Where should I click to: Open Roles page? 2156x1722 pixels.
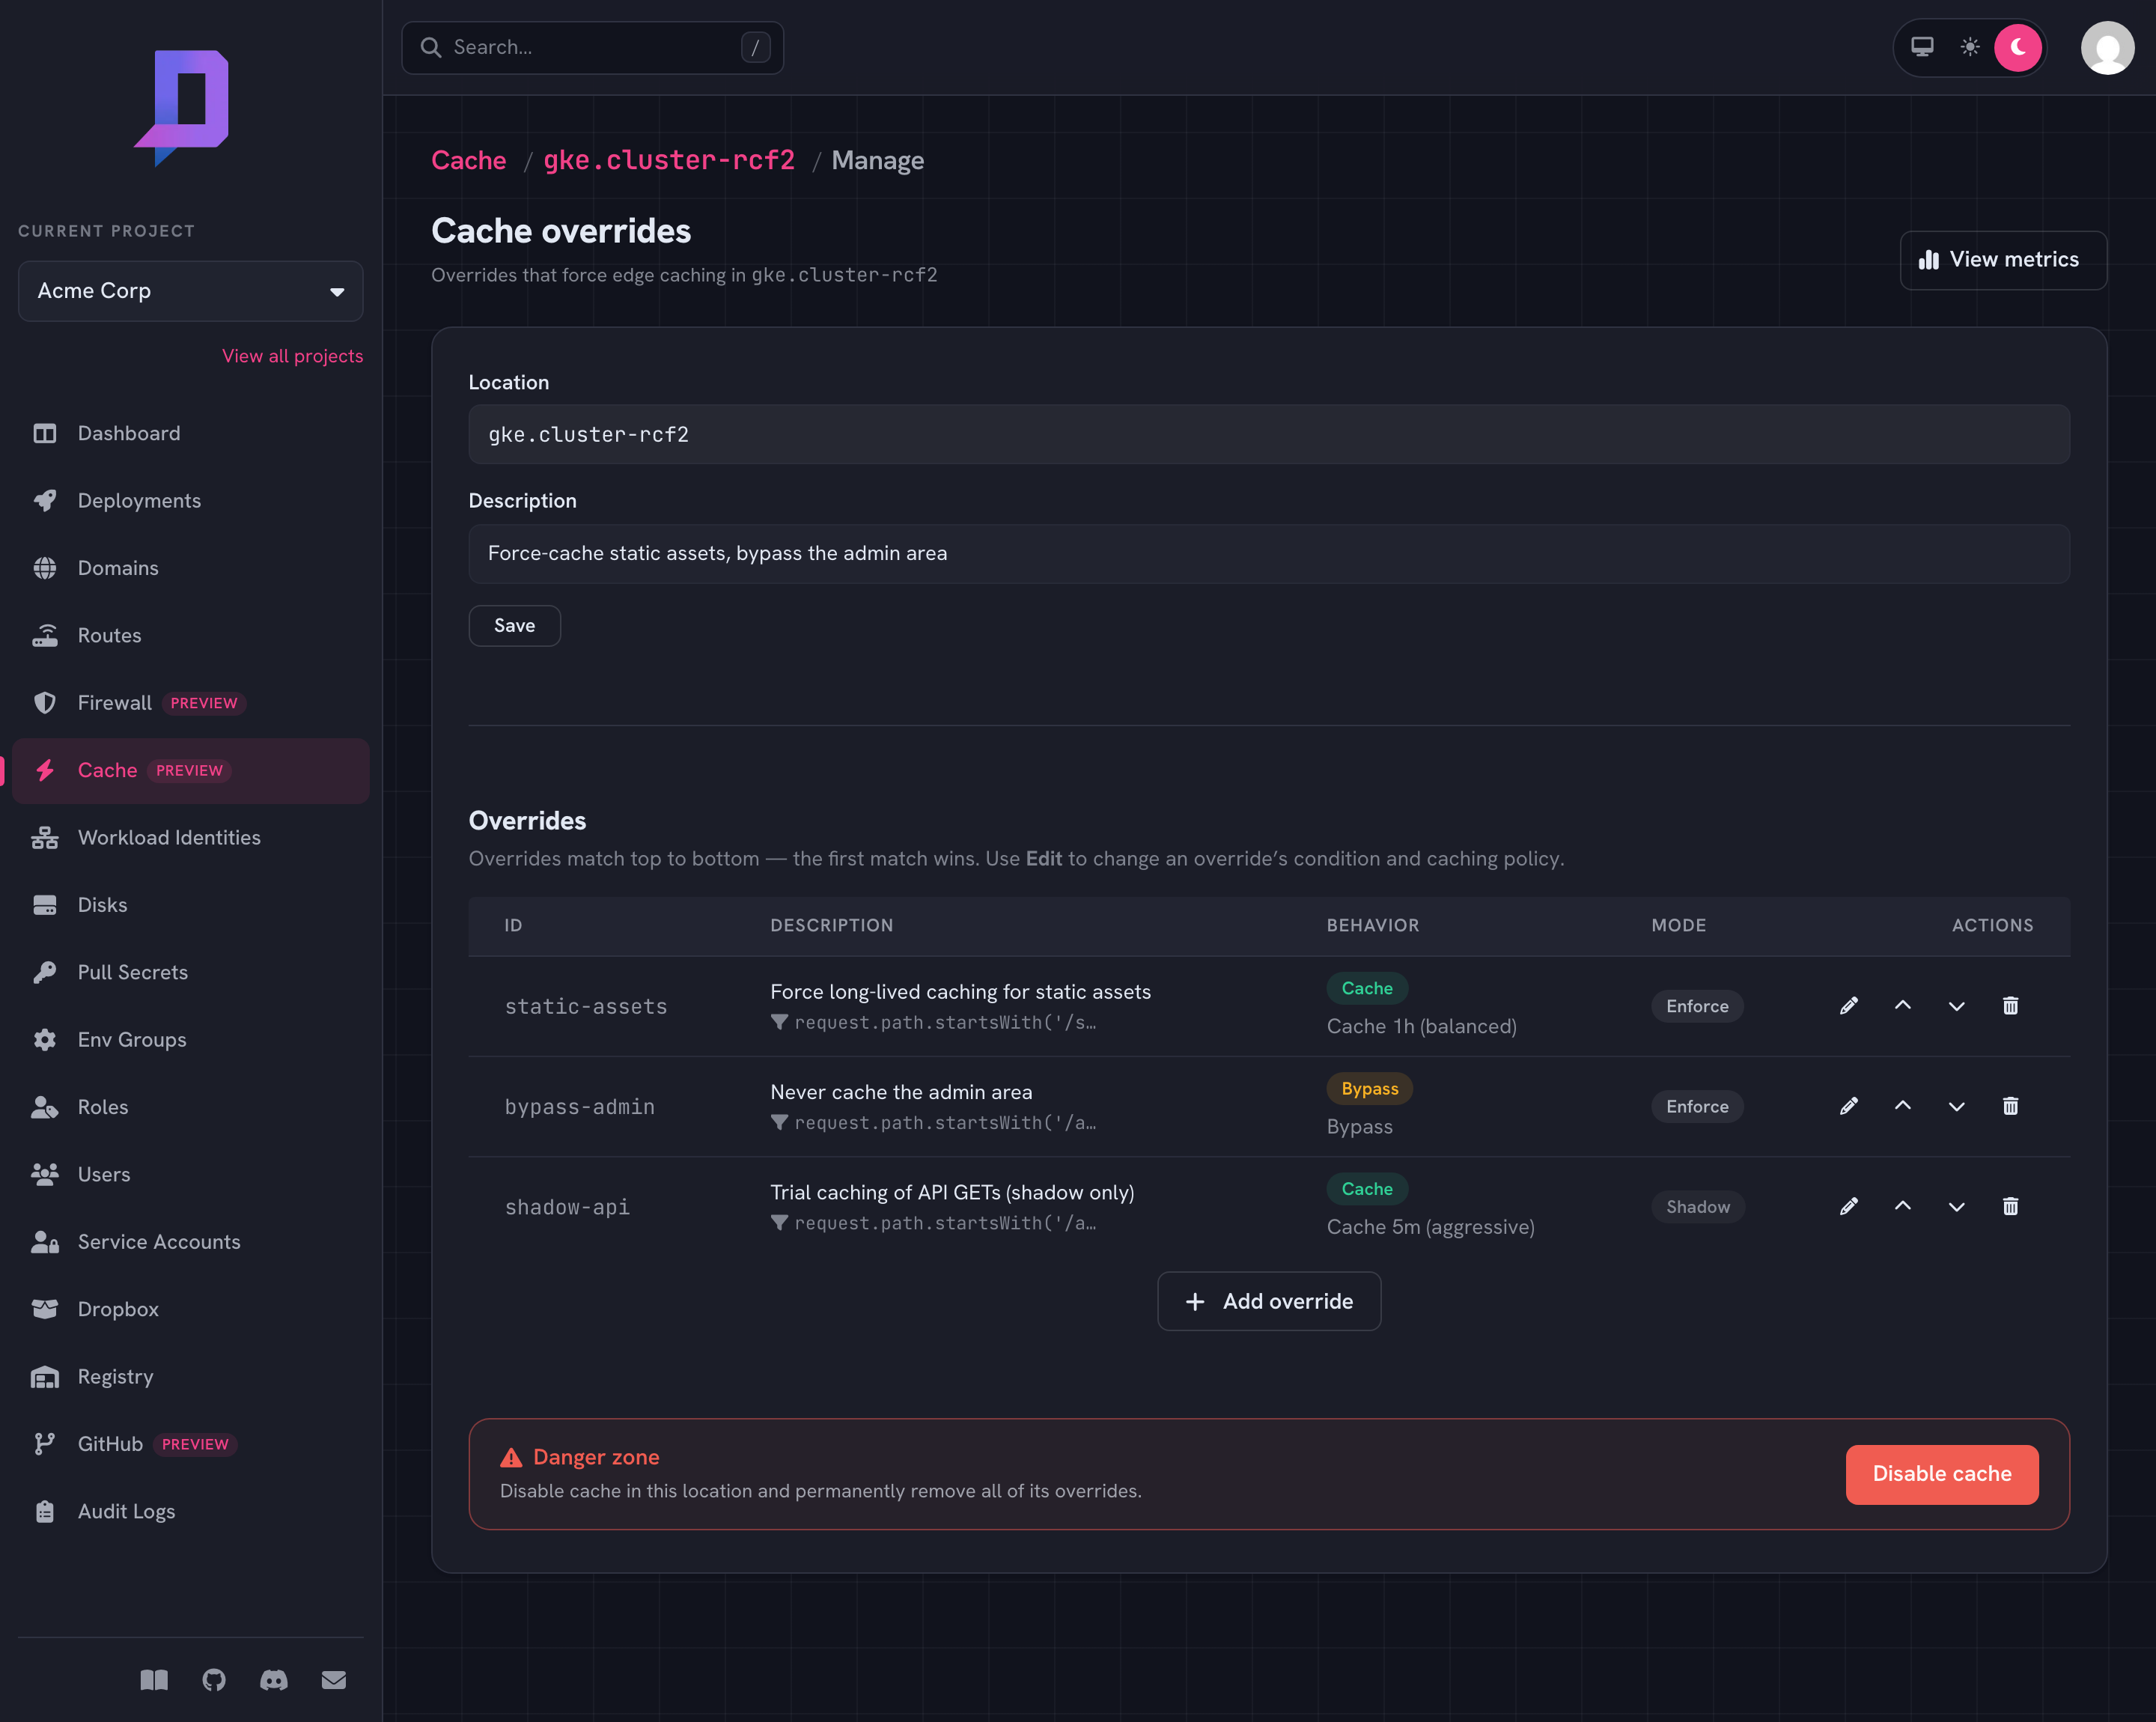click(x=190, y=1107)
